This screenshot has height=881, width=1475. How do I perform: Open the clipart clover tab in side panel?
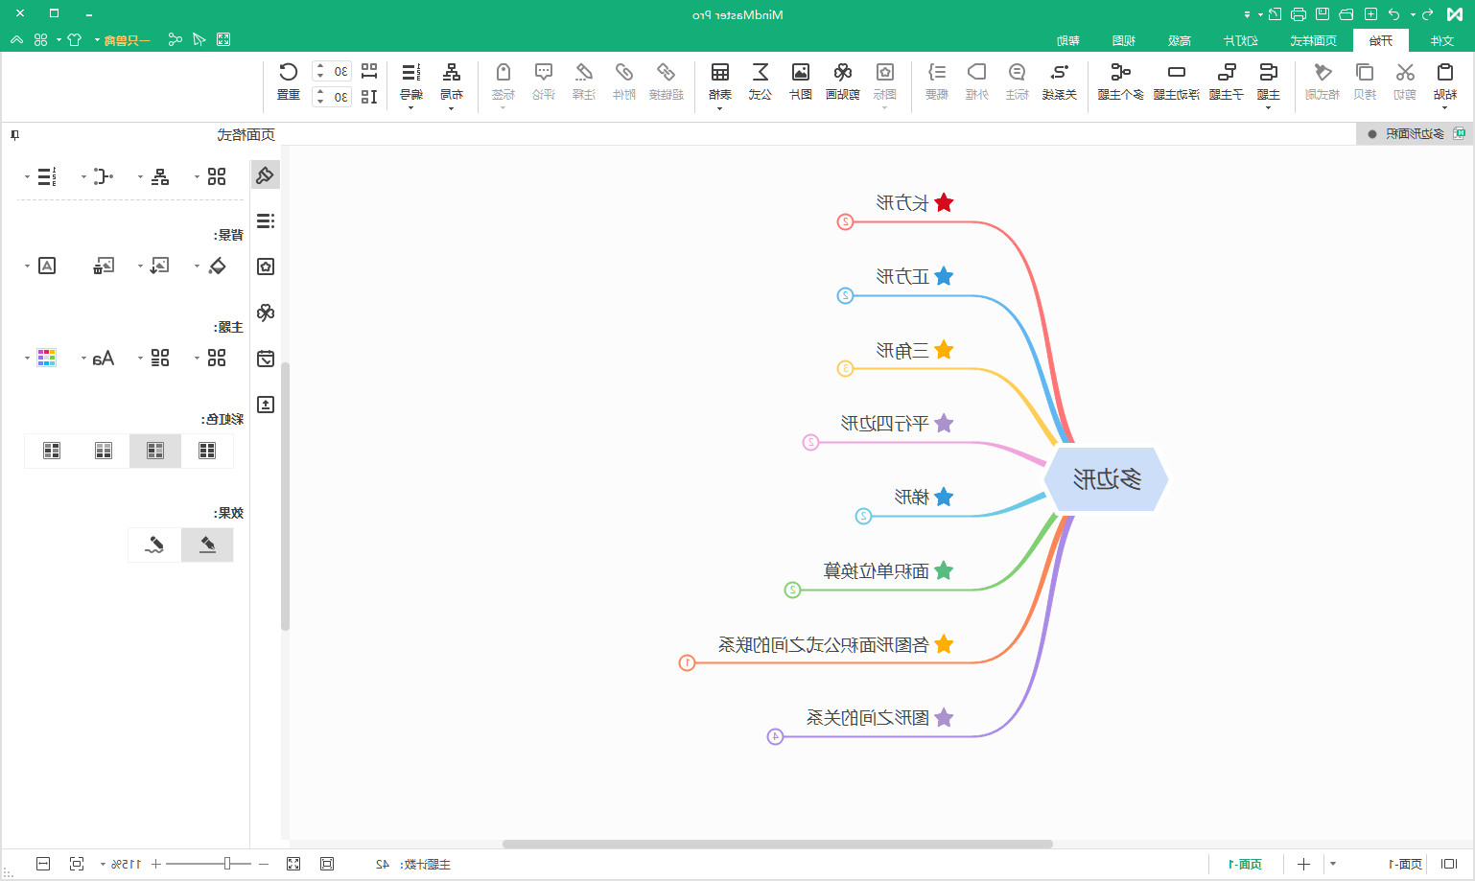tap(266, 313)
